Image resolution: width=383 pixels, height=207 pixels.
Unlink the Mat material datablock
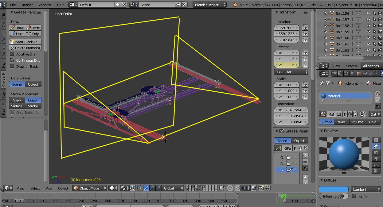pyautogui.click(x=355, y=114)
